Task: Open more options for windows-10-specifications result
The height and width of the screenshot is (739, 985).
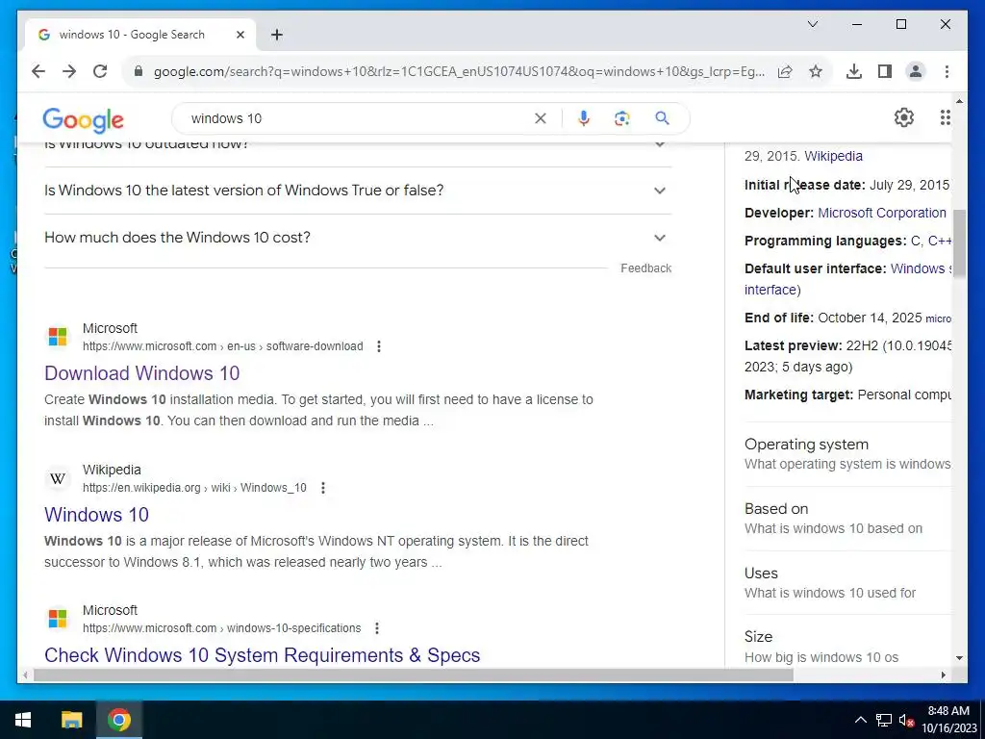Action: [377, 627]
